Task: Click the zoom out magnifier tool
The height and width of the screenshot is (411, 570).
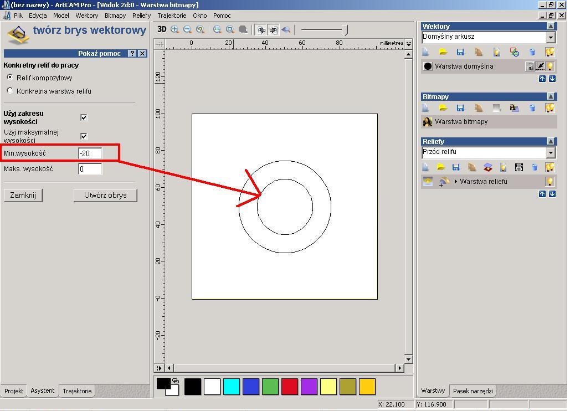Action: 188,30
